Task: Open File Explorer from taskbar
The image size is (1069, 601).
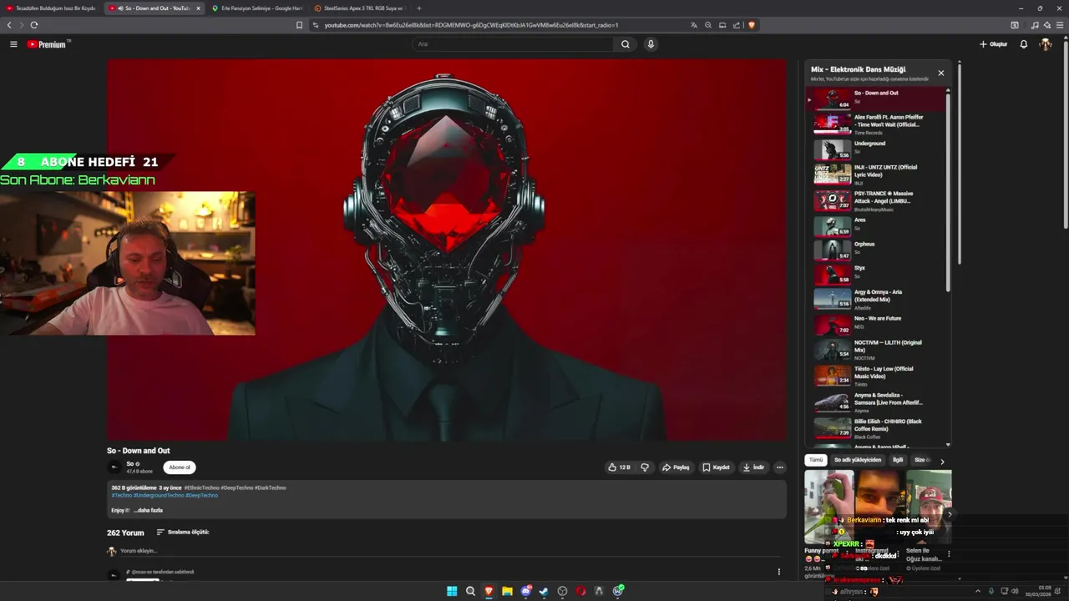Action: click(x=507, y=591)
